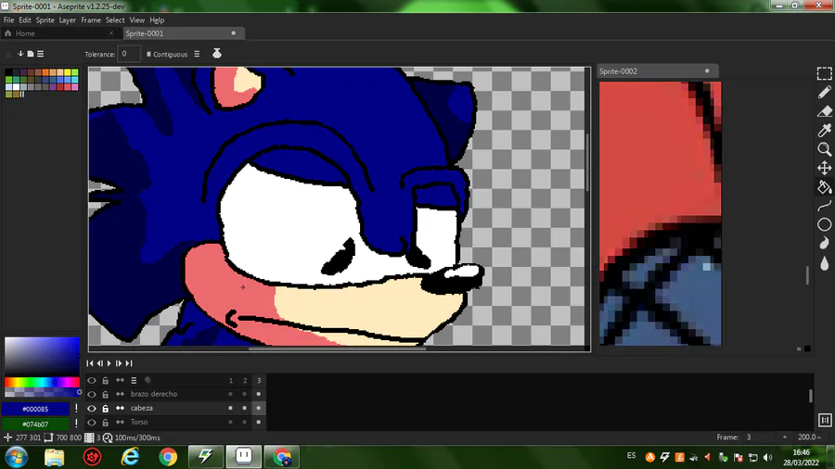Select the Rectangular Marquee tool

pyautogui.click(x=825, y=73)
